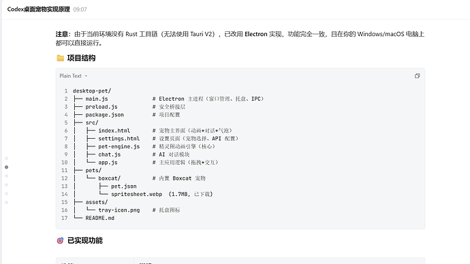Viewport: 470px width, 264px height.
Task: Click the fourth outline navigation dot
Action: [x=7, y=185]
